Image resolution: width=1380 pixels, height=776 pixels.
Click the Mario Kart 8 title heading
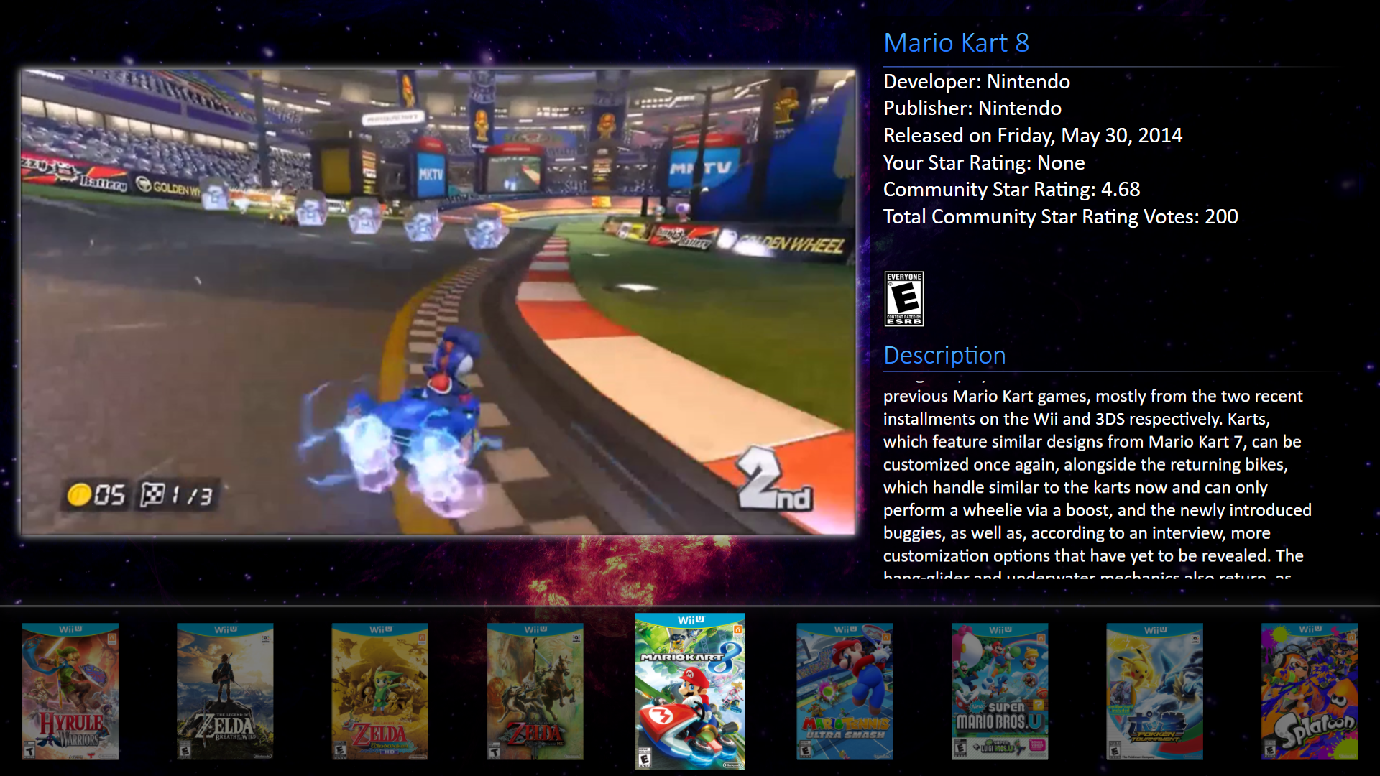[956, 43]
